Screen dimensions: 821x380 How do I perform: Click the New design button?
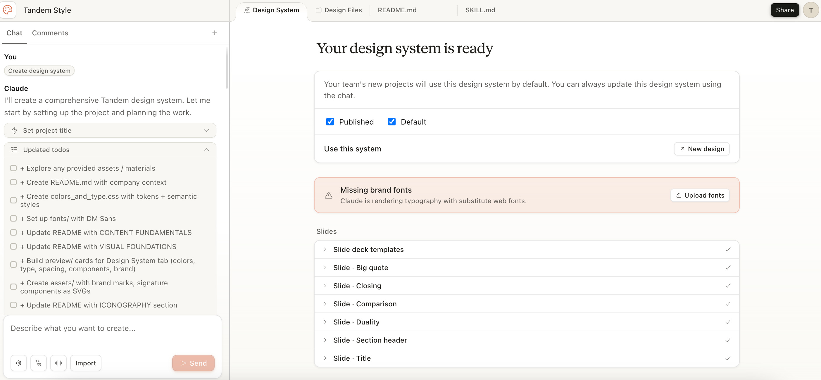pyautogui.click(x=701, y=149)
